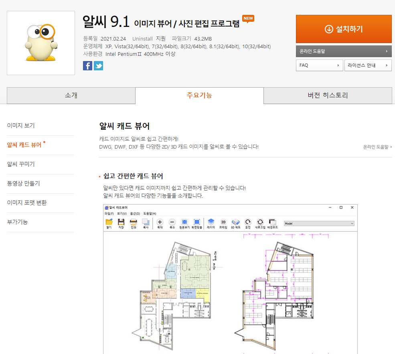Open the 도움말(H) menu
395x354 pixels.
(x=150, y=214)
